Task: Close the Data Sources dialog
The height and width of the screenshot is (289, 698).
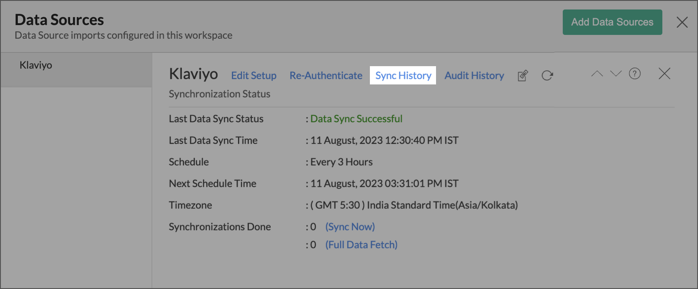Action: 682,22
